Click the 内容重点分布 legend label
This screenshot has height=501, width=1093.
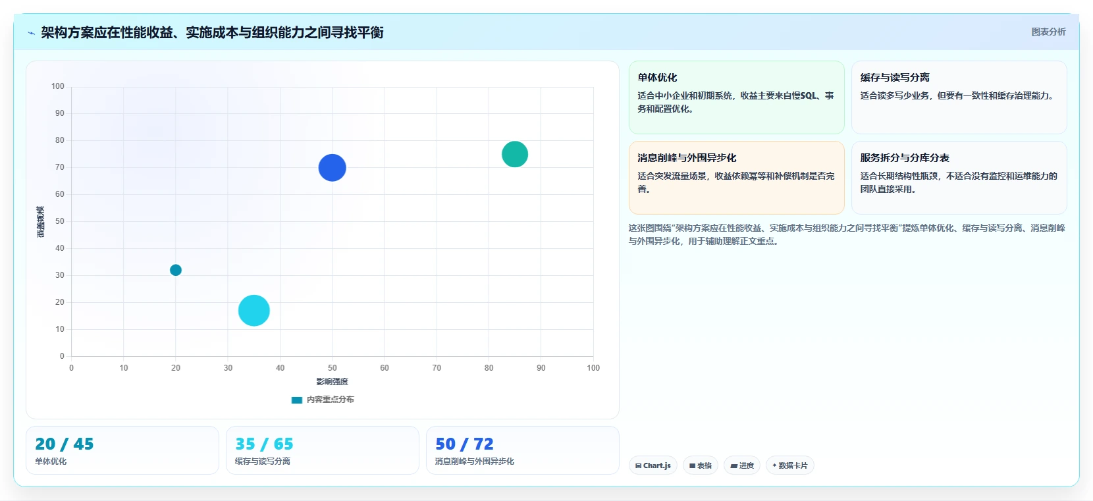(330, 400)
